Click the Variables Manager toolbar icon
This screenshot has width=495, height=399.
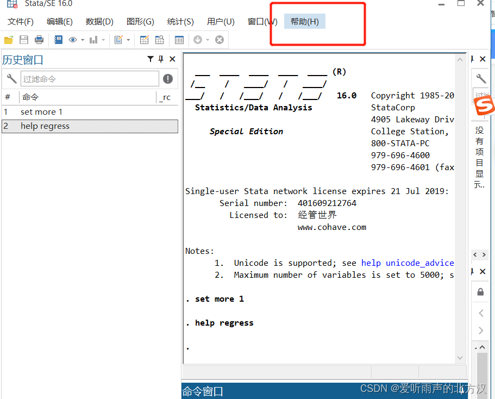(179, 39)
